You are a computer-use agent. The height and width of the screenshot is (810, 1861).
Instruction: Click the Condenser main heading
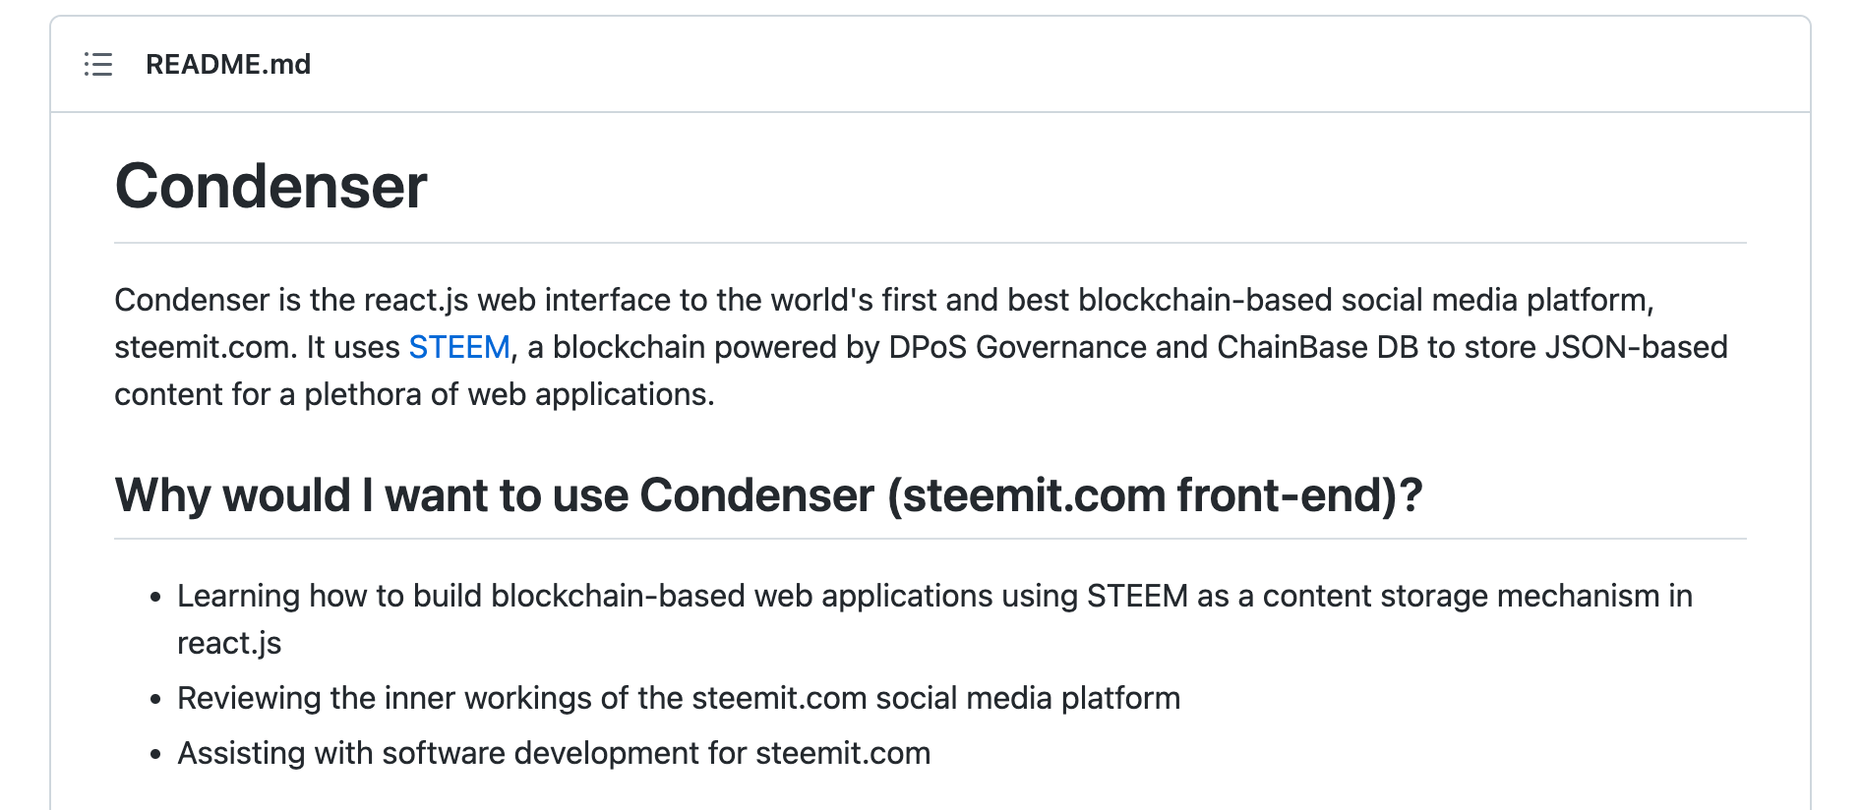click(271, 186)
